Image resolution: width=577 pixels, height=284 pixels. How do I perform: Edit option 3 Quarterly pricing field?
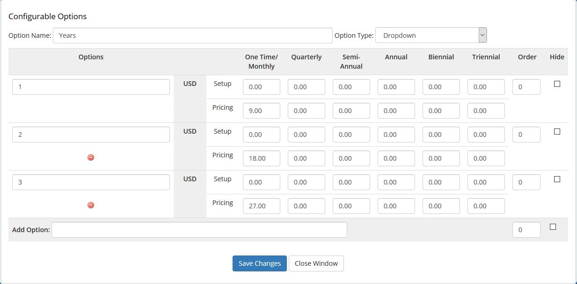[307, 206]
